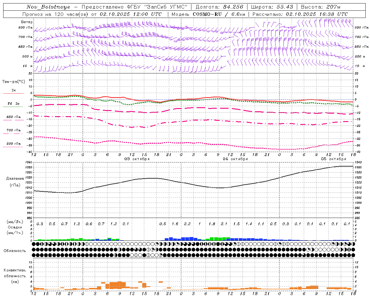370x296 pixels.
Task: Click the "Прогноз на 120 часа(ов)" text
Action: [x=55, y=14]
